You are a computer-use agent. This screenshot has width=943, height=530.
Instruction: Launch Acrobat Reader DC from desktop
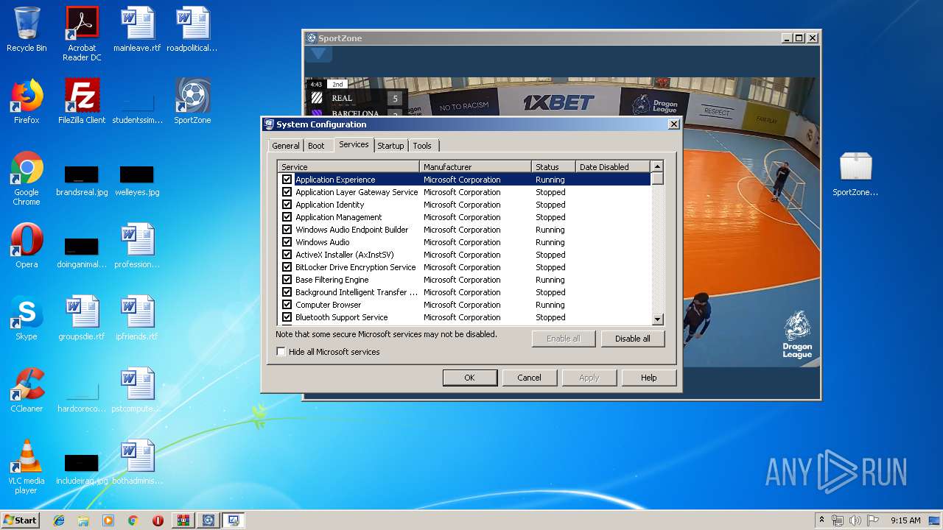point(82,33)
